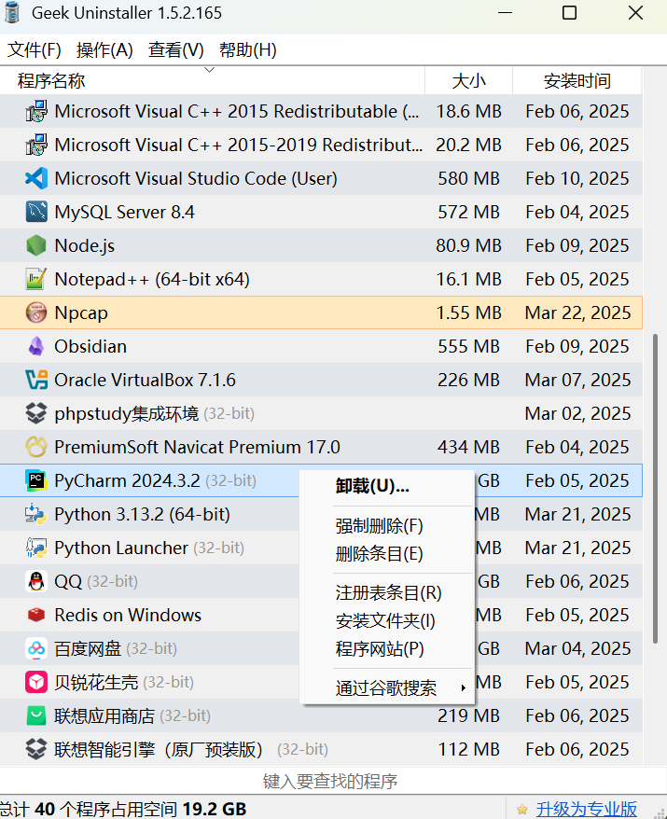Click the 112 MB size cell

(x=468, y=749)
